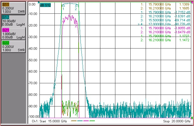Click green S22 marker readout 1.1727
194x126 pixels.
(x=184, y=36)
